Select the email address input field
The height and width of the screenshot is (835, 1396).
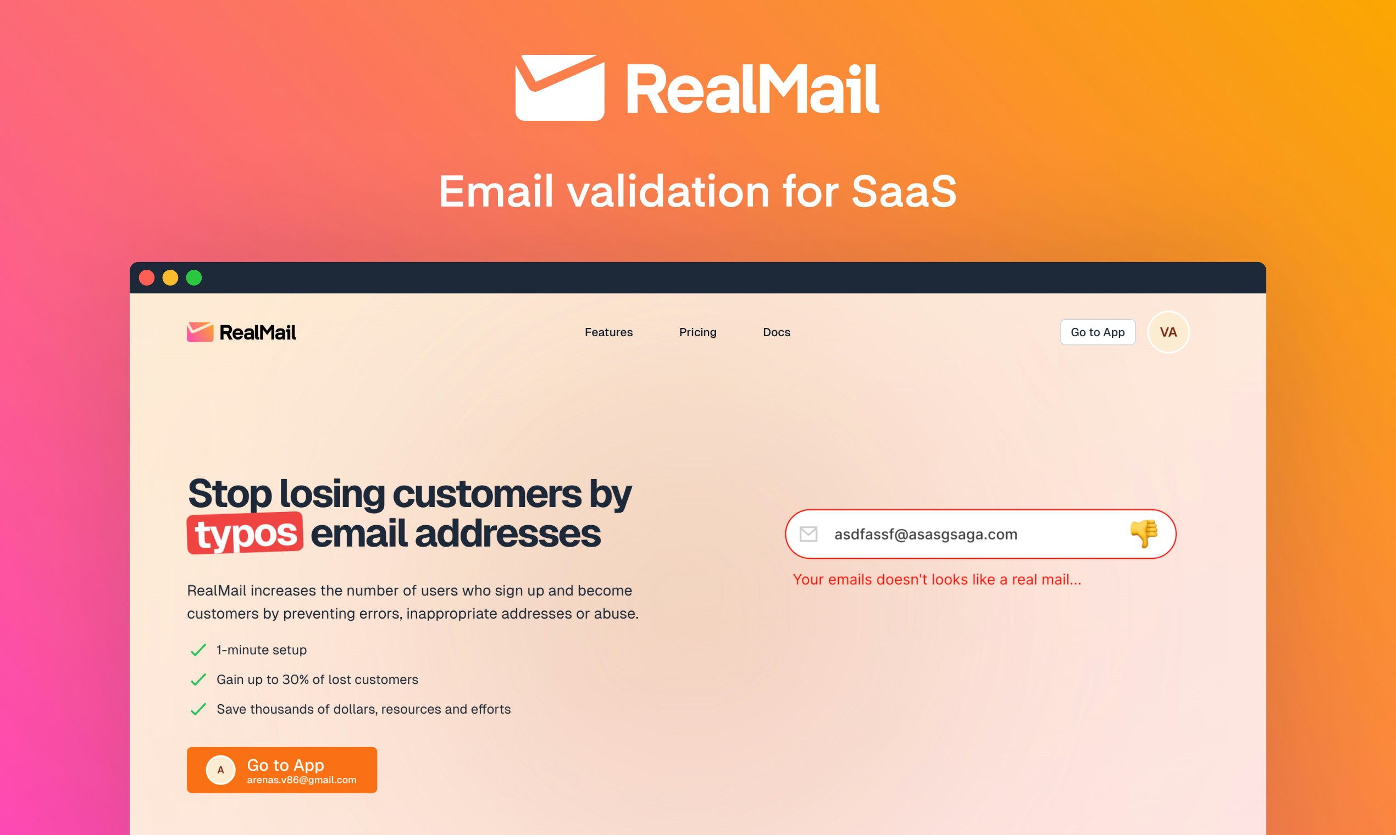coord(979,534)
